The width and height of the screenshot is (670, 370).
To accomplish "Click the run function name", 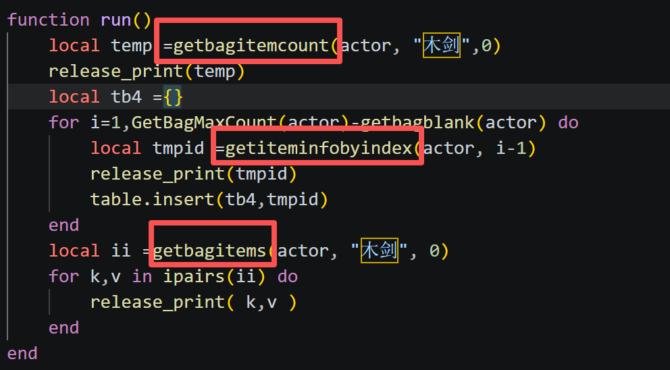I will click(115, 20).
